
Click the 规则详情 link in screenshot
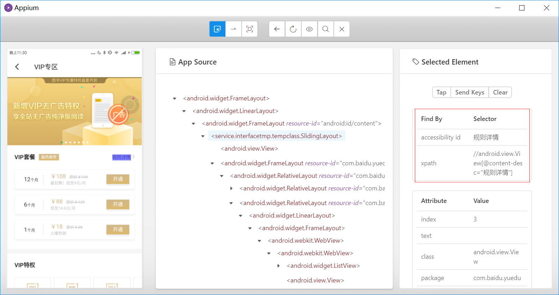(122, 157)
